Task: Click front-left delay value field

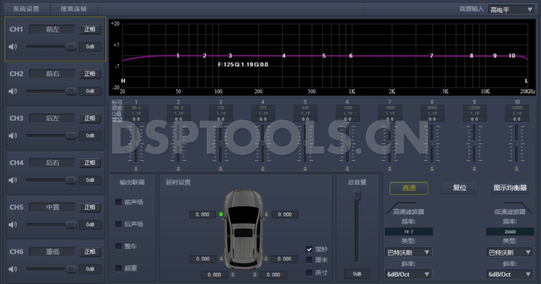Action: pos(202,214)
